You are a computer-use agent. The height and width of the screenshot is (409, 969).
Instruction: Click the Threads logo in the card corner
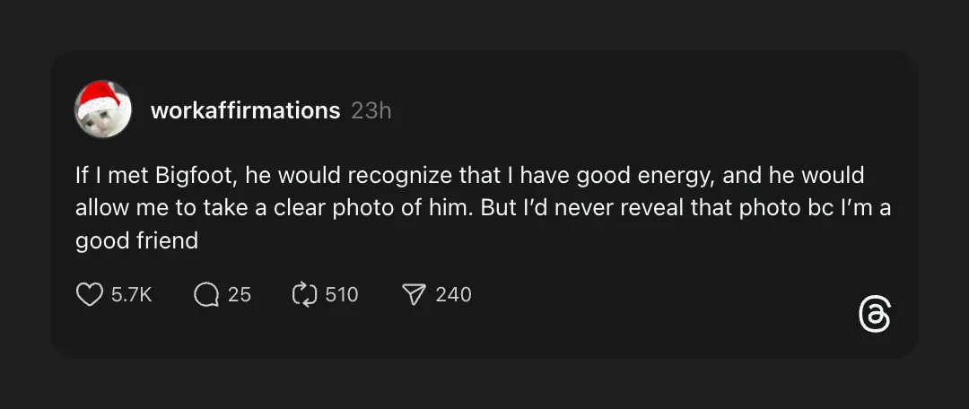tap(874, 315)
